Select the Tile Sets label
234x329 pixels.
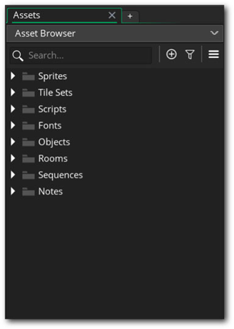pos(55,93)
